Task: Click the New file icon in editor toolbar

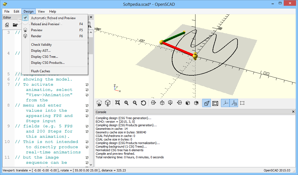Action: (7, 25)
